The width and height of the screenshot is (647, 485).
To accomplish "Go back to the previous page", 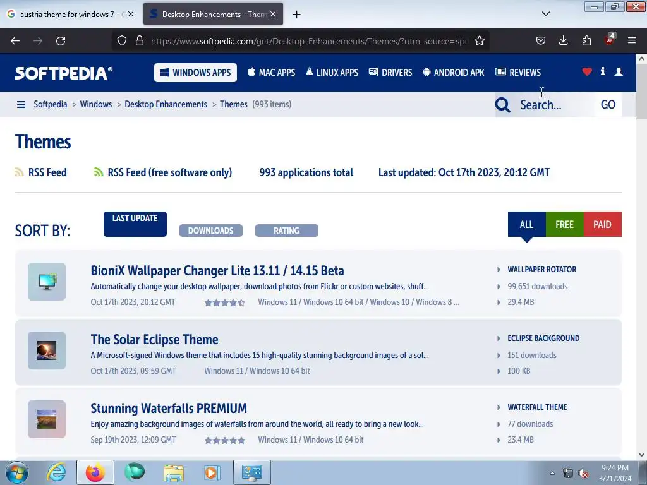I will (15, 41).
